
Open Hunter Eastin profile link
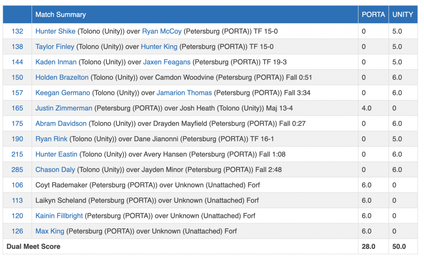[56, 154]
